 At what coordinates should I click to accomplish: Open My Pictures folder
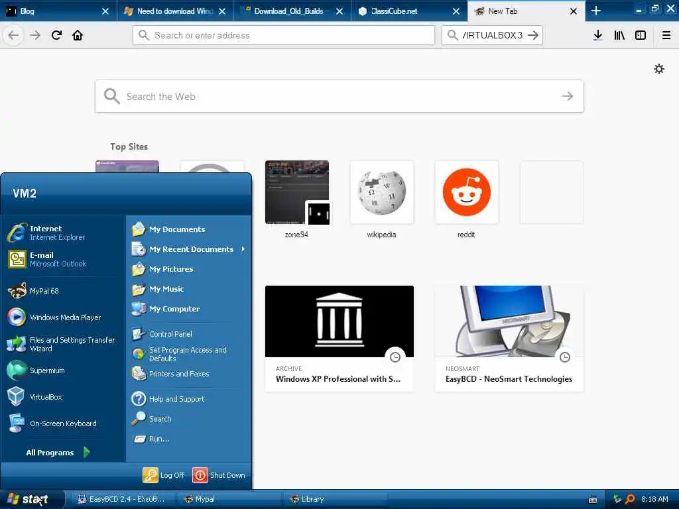point(189,269)
